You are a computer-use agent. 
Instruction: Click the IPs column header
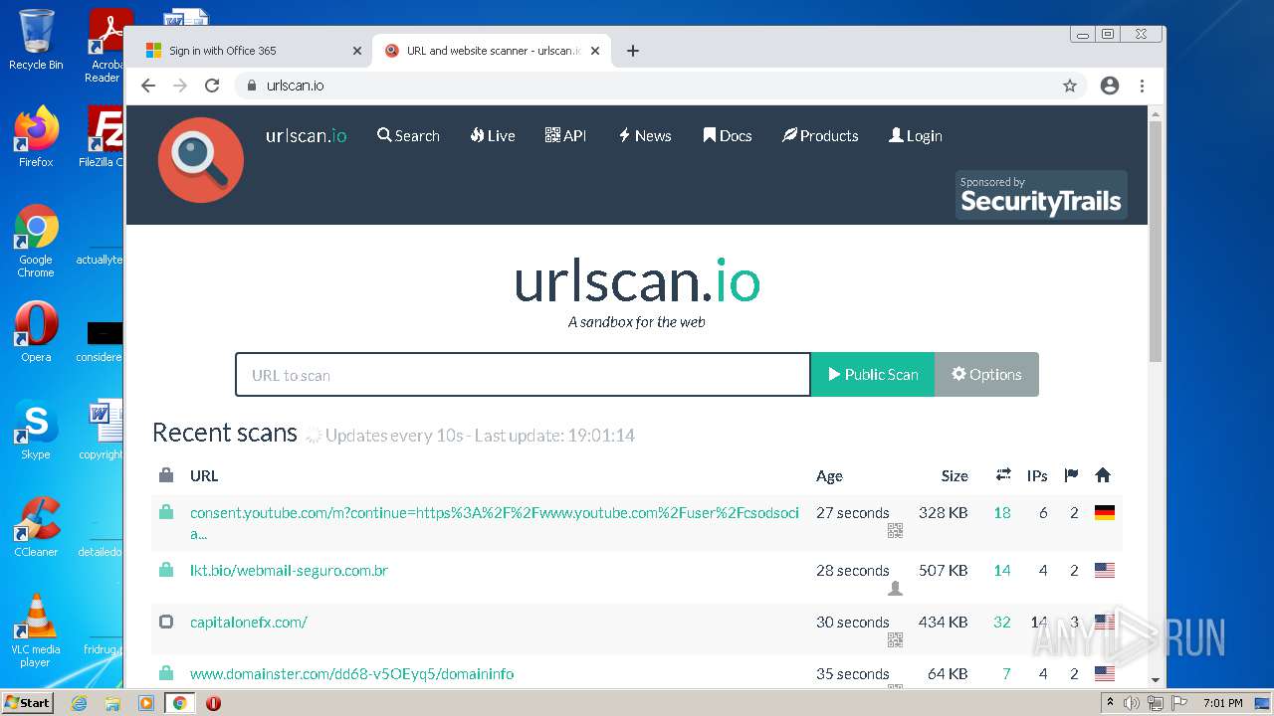click(x=1037, y=475)
